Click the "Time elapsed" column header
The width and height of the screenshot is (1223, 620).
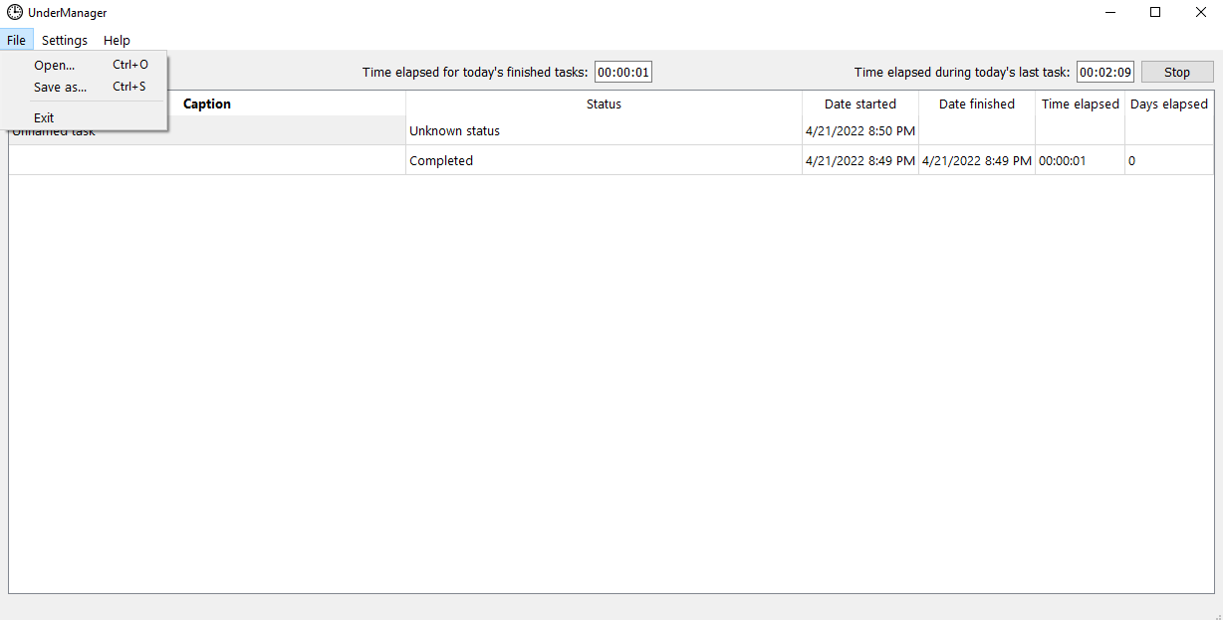[x=1079, y=103]
